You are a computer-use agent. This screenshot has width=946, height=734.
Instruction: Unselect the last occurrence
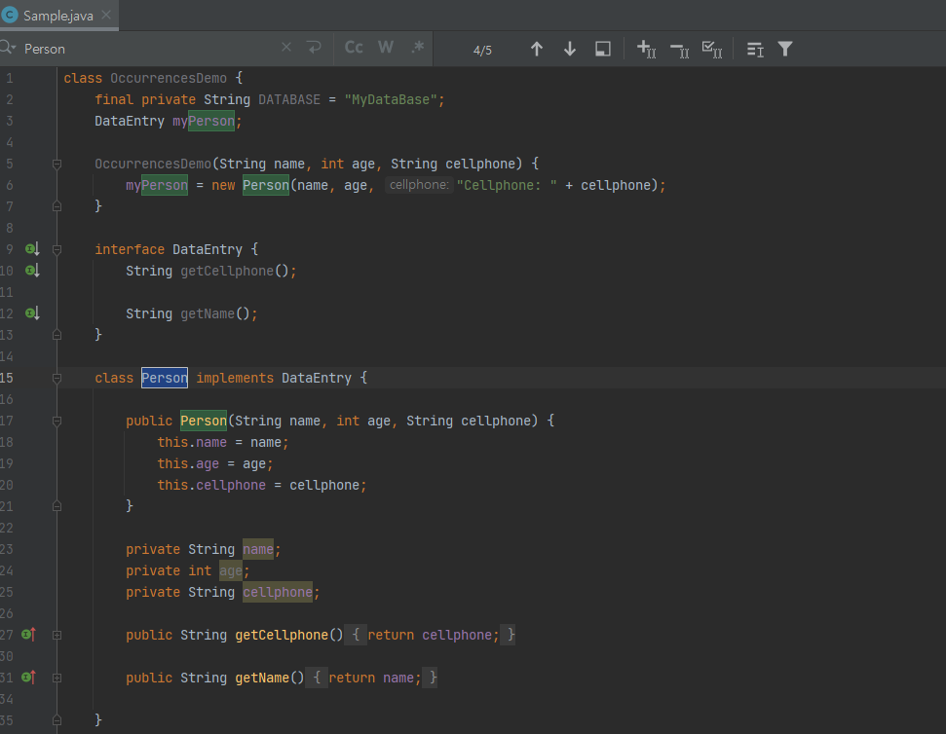coord(679,50)
